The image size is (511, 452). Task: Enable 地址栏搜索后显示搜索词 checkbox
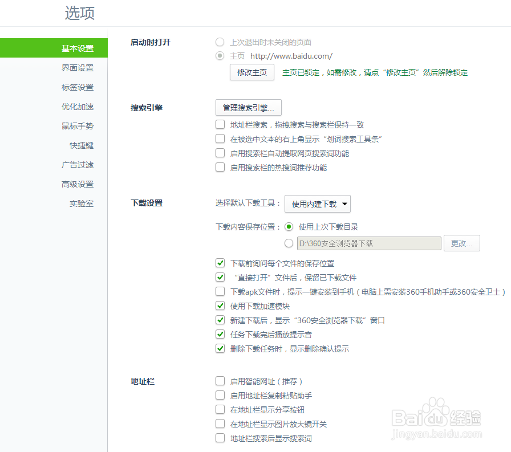tap(220, 438)
